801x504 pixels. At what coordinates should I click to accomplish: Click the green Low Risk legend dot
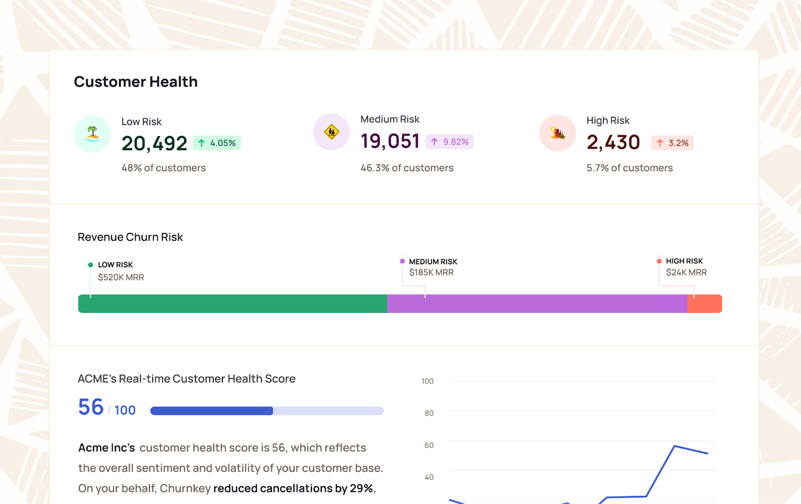click(91, 265)
